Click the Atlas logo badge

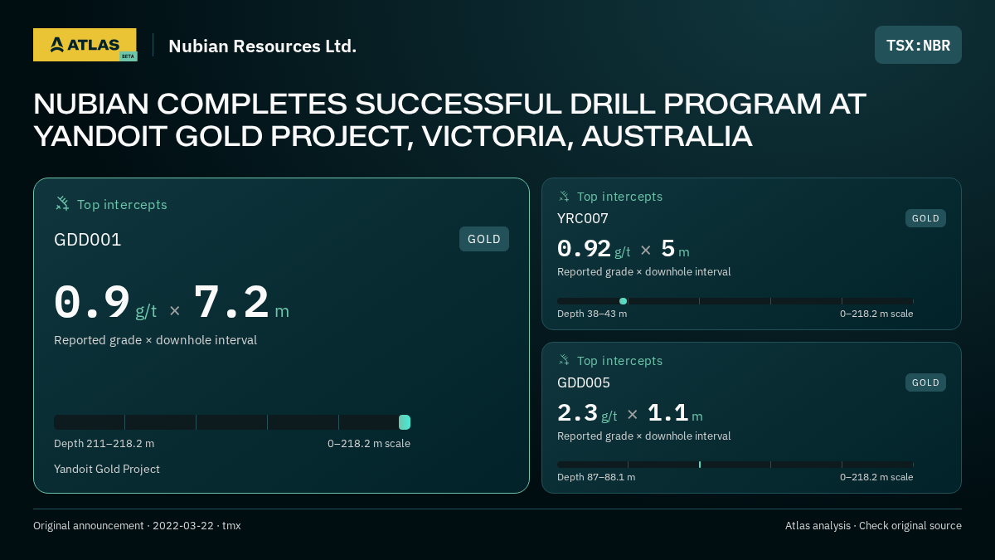pyautogui.click(x=85, y=45)
